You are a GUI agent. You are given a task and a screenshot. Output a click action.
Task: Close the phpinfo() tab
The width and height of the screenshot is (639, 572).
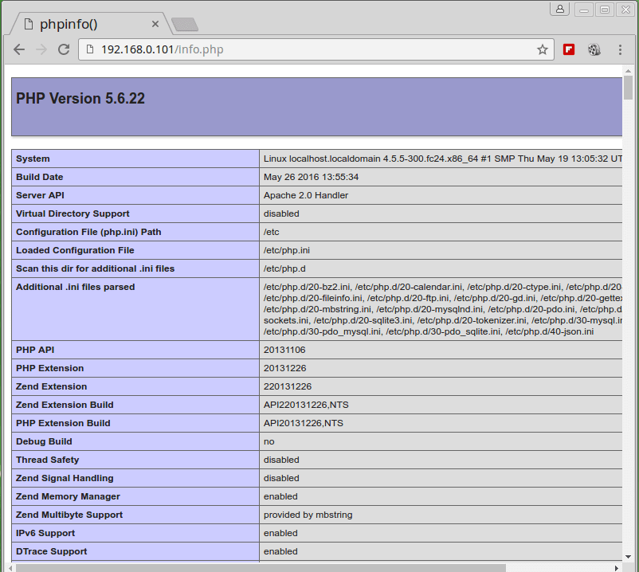pyautogui.click(x=155, y=24)
